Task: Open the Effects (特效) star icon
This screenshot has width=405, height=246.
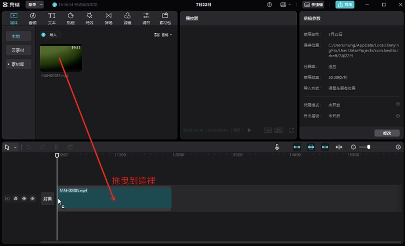Action: click(x=90, y=18)
